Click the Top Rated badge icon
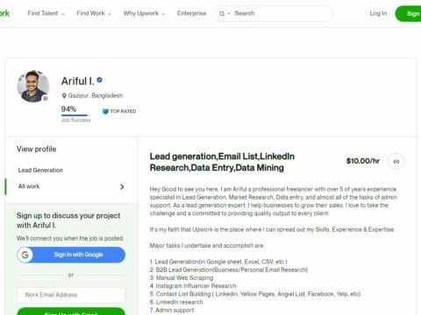This screenshot has width=421, height=315. [x=105, y=111]
